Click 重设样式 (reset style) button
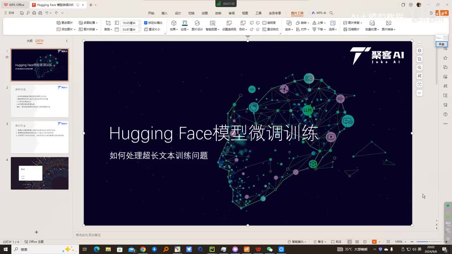 point(270,29)
